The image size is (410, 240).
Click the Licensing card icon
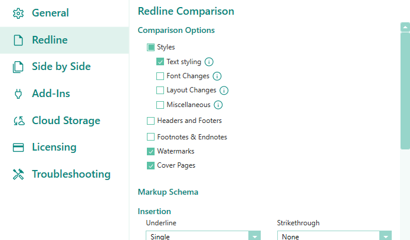click(x=18, y=148)
